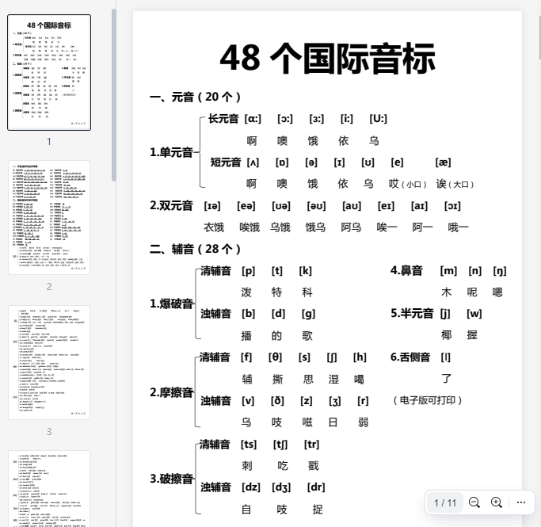
Task: Click the consonant symbol [dr]
Action: click(x=316, y=487)
